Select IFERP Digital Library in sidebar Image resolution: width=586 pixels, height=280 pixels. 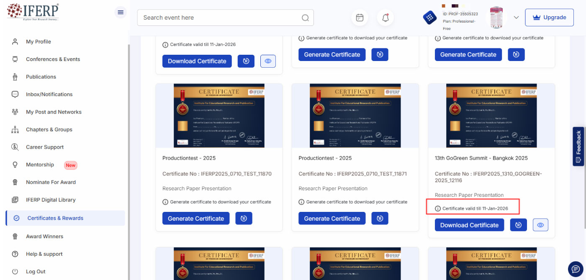click(51, 200)
